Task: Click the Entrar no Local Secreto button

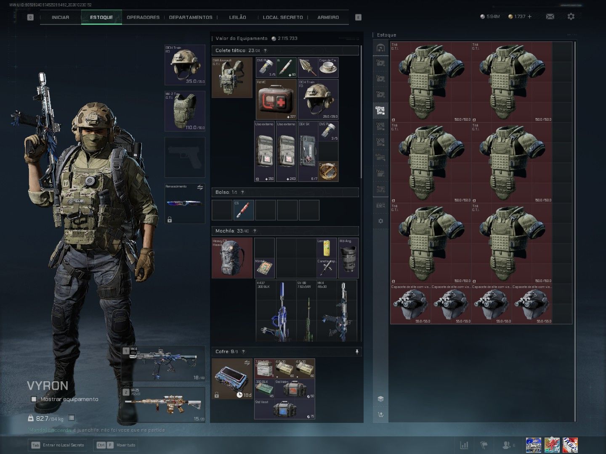Action: (58, 445)
